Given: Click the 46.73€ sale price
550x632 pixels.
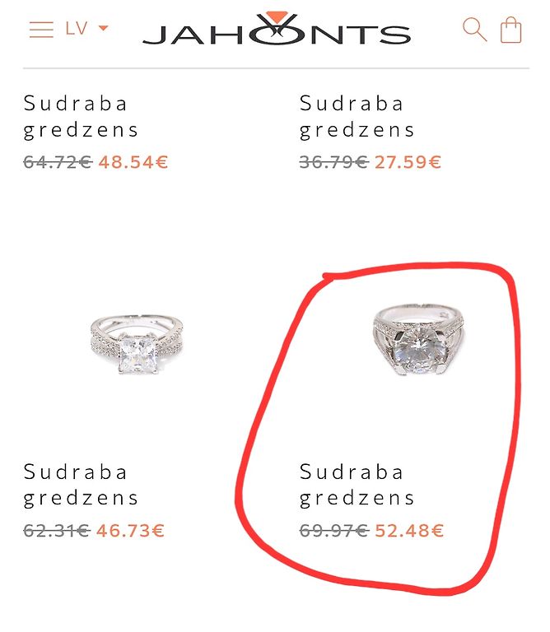Looking at the screenshot, I should [x=131, y=531].
